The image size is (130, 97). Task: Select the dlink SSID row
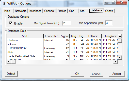coord(25,52)
